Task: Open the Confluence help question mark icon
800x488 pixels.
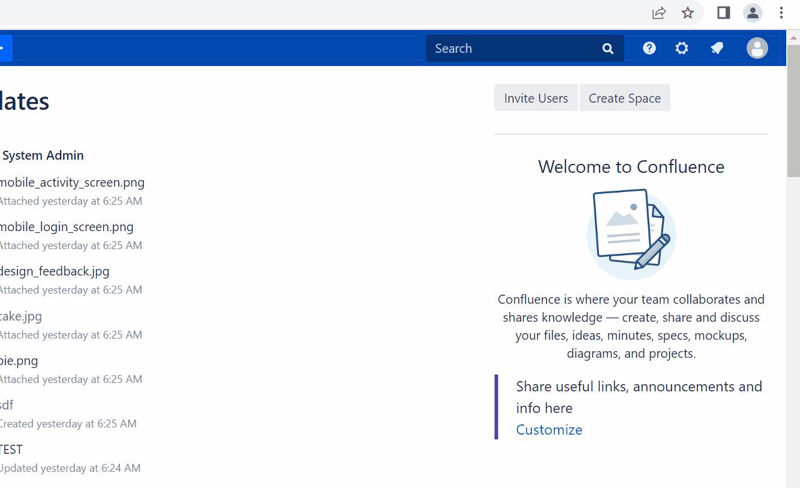Action: [649, 48]
